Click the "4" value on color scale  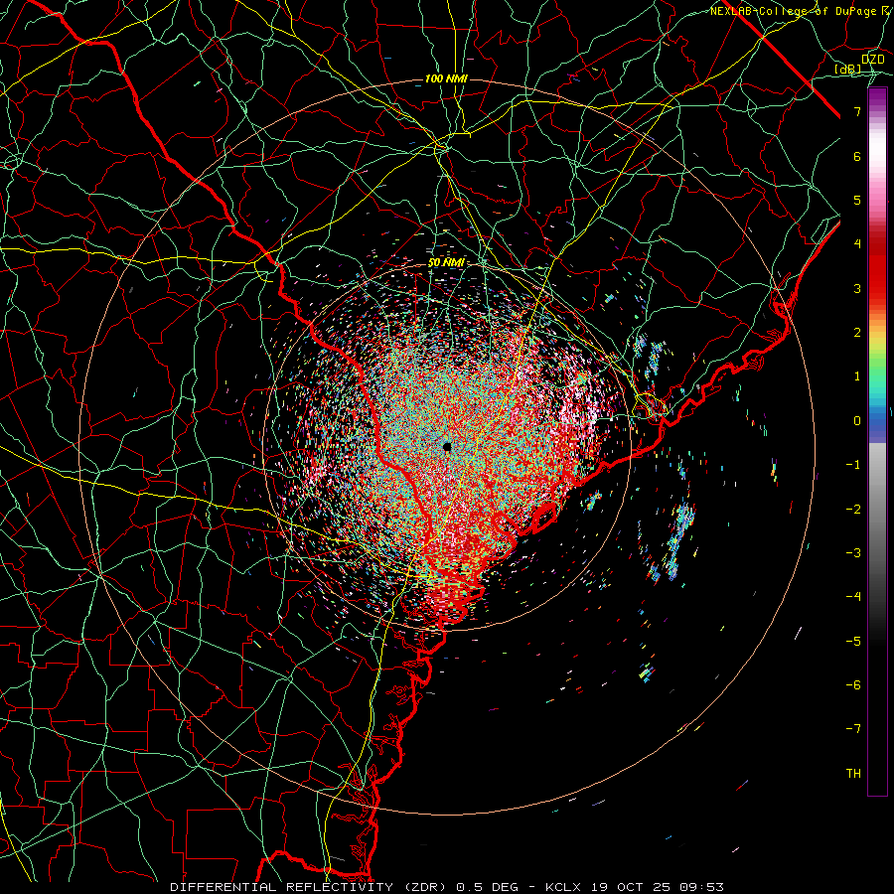[857, 244]
